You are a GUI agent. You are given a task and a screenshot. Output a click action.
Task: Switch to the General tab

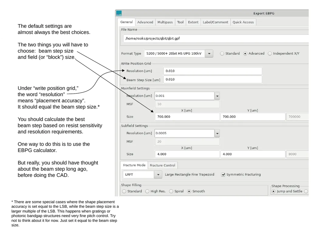point(127,22)
